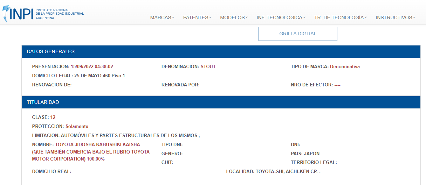
Task: Select the denomination value STOUT
Action: point(208,66)
